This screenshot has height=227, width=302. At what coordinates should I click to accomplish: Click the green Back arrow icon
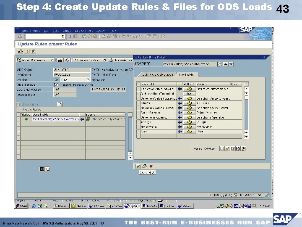pyautogui.click(x=84, y=37)
